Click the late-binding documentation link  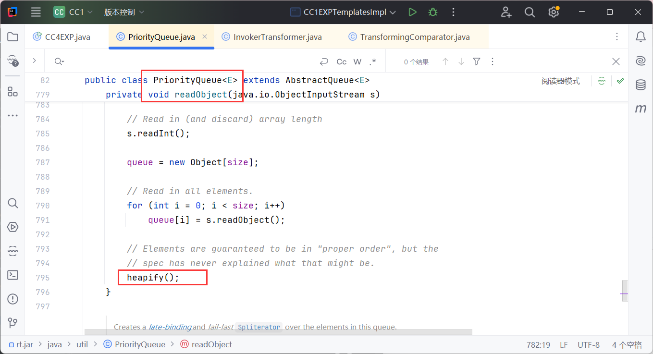pyautogui.click(x=170, y=327)
